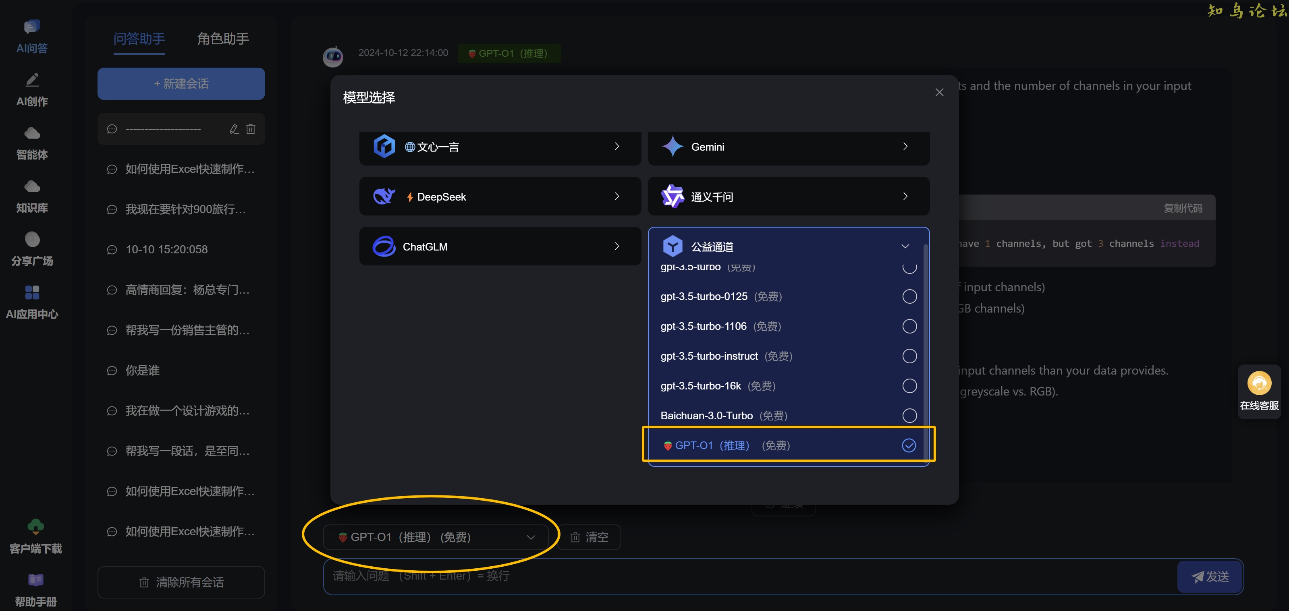
Task: Click the Baichuan-3.0-Turbo (免费) label
Action: [724, 416]
